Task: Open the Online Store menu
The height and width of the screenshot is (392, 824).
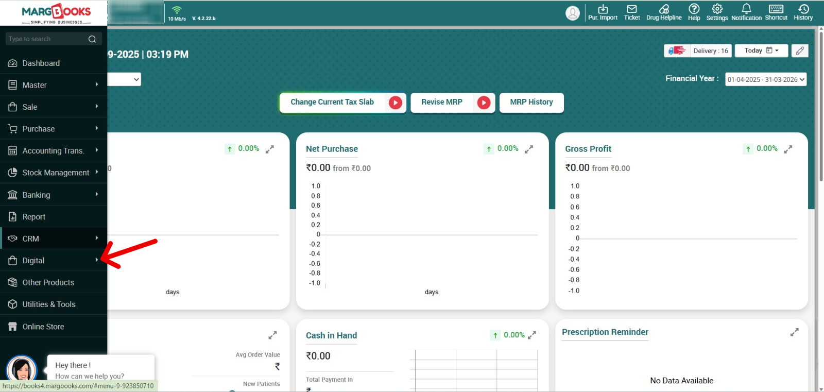Action: (x=54, y=327)
